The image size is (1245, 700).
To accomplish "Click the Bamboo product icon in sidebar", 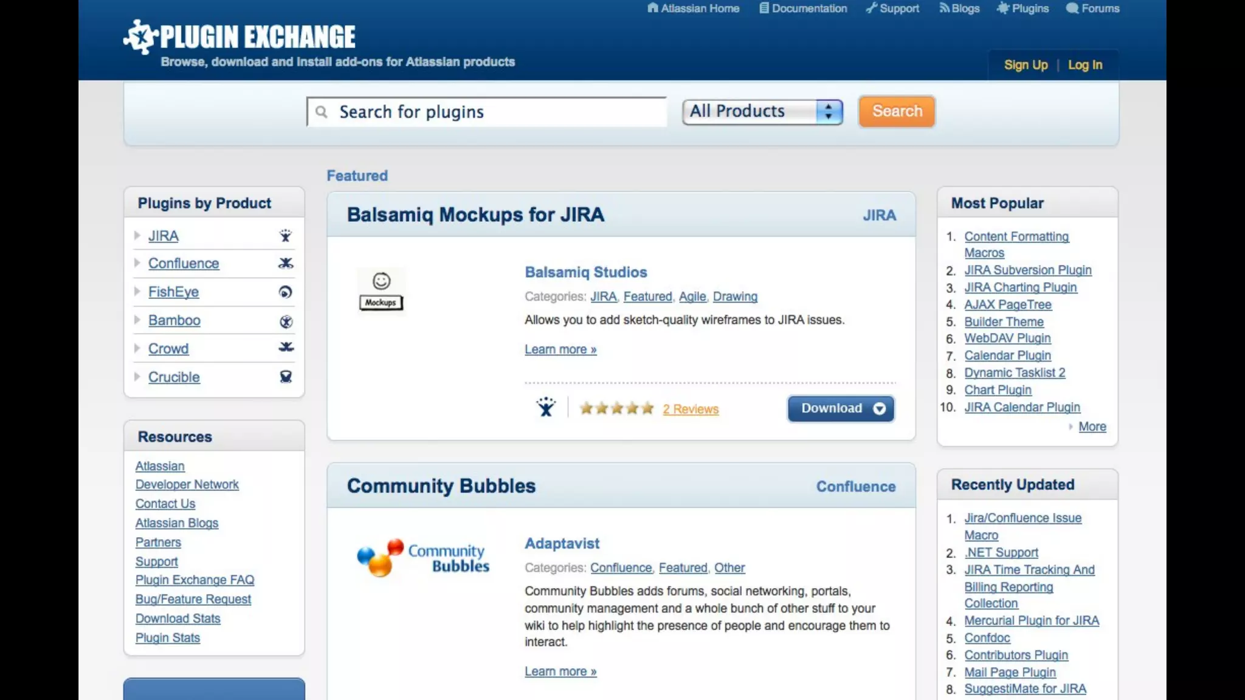I will (286, 321).
